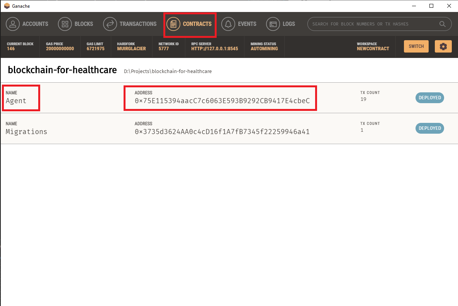Switch to the ACCOUNTS tab label

click(x=36, y=24)
